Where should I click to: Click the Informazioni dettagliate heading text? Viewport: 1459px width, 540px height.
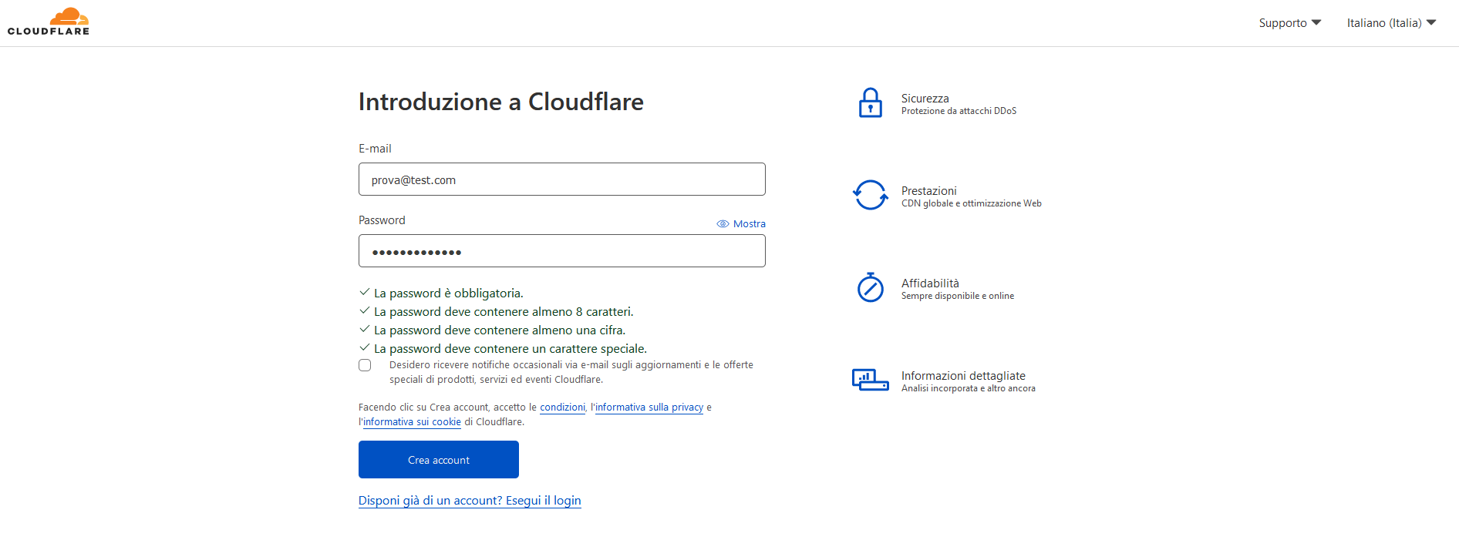tap(963, 376)
